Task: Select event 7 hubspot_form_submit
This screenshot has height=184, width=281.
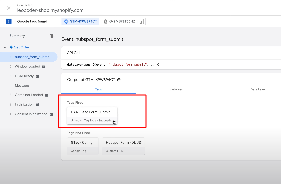Action: (29, 57)
